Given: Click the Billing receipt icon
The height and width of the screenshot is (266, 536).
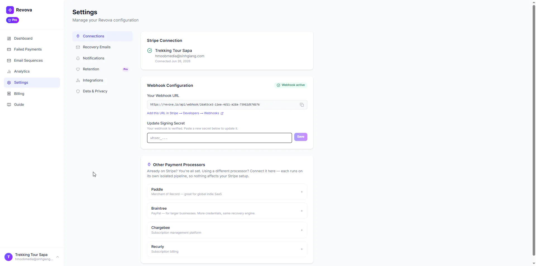Looking at the screenshot, I should click(9, 94).
